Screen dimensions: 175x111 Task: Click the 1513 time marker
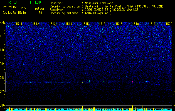click(52, 24)
